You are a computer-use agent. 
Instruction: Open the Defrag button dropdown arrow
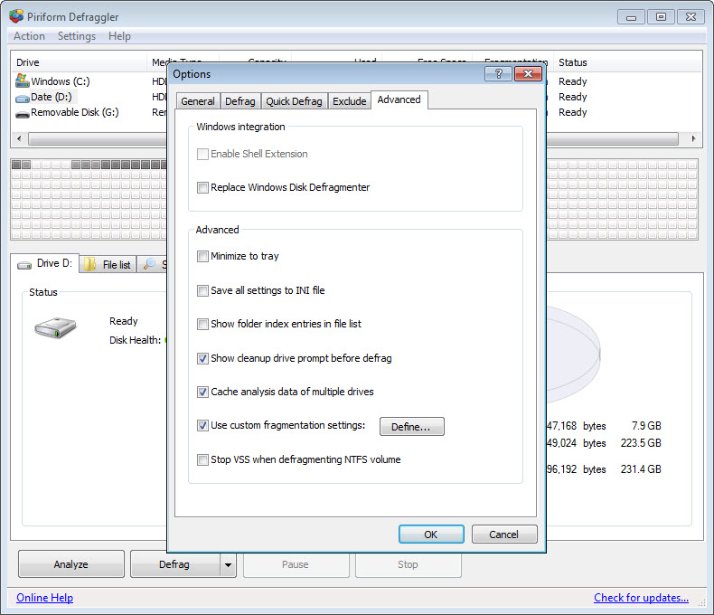tap(229, 564)
